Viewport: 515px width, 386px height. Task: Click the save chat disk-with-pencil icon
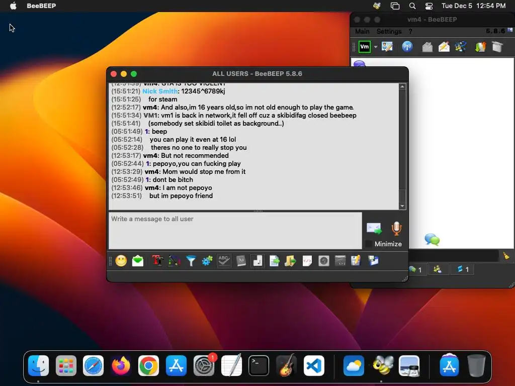coord(356,261)
